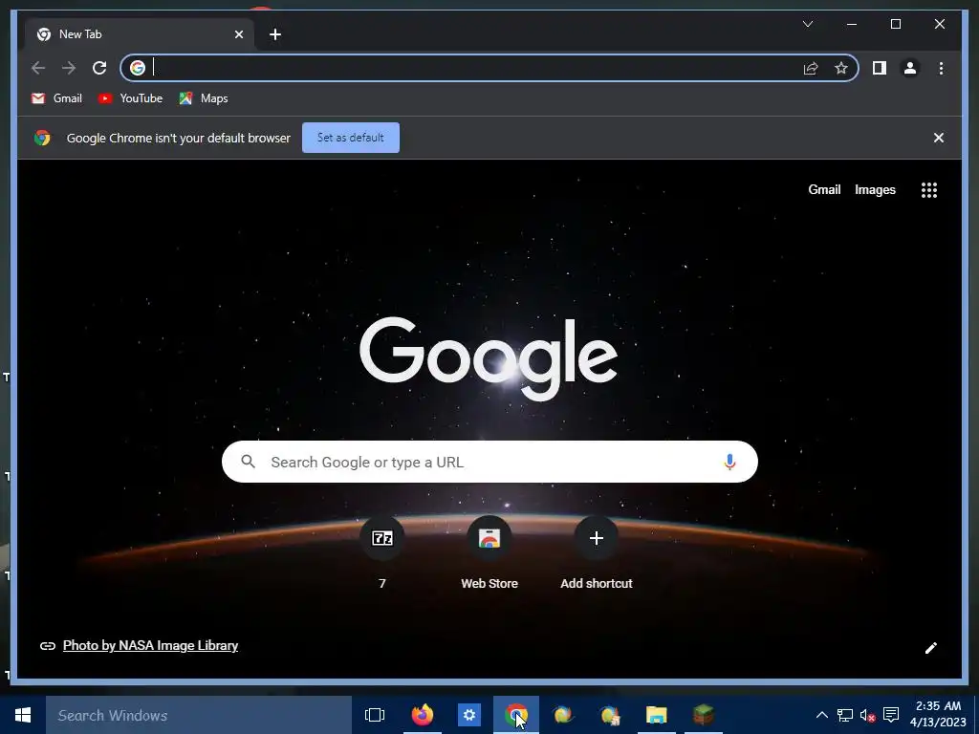Open the Windows Start menu
Viewport: 979px width, 734px height.
[23, 715]
